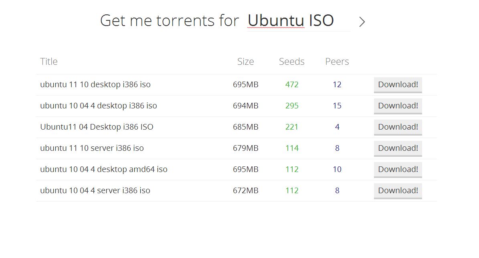This screenshot has height=258, width=479.
Task: Select the Ubuntu11 04 Desktop i386 ISO title
Action: 97,127
